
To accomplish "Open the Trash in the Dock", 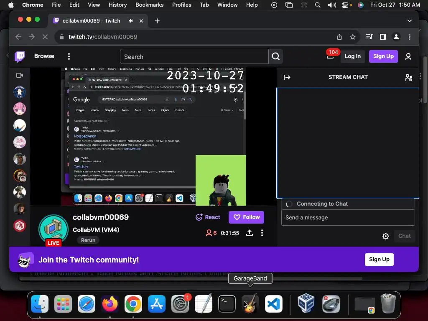I will click(388, 304).
